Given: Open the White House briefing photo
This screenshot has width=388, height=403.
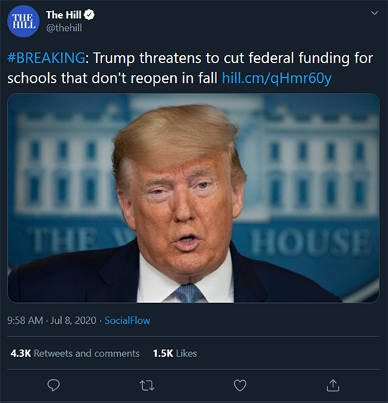Looking at the screenshot, I should [x=193, y=198].
